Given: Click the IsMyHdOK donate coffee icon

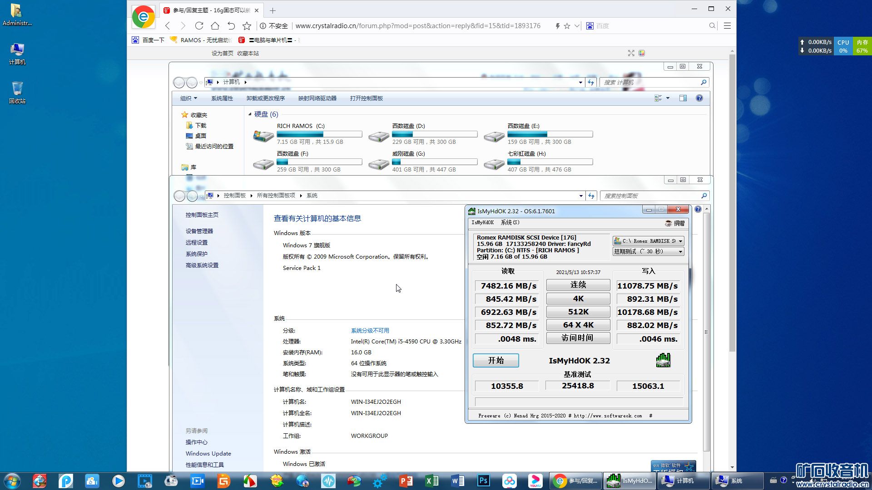Looking at the screenshot, I should tap(669, 223).
